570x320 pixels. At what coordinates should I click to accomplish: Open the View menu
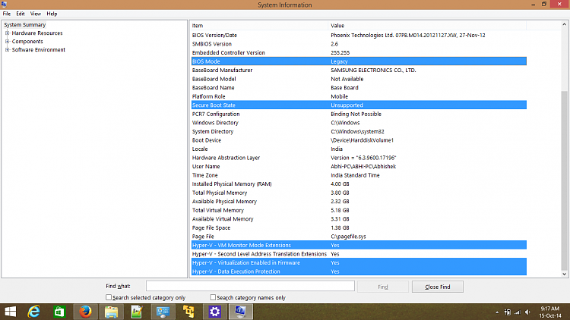tap(36, 14)
